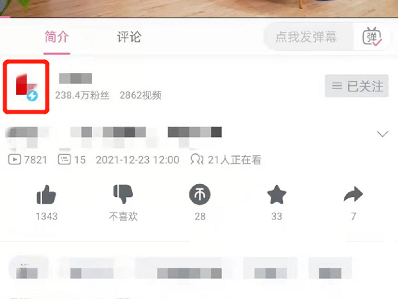This screenshot has height=299, width=398.
Task: Favorite the video with the star icon
Action: 277,194
